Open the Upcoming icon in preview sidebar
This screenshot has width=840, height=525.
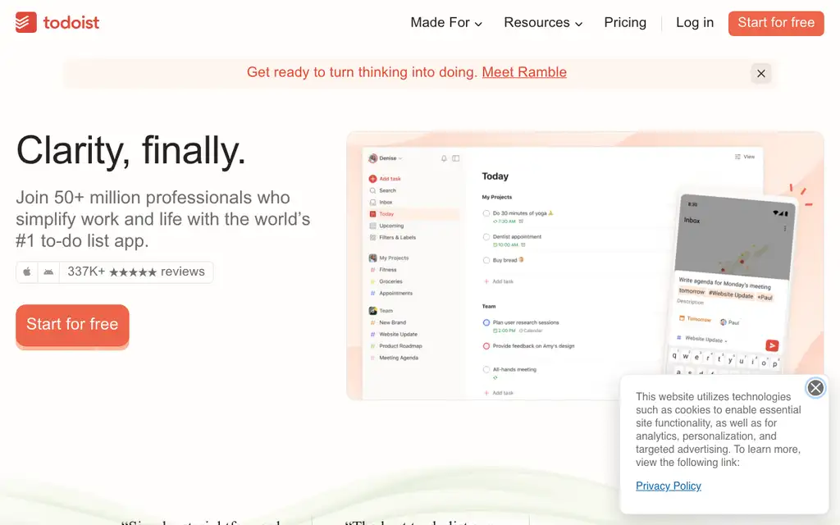coord(372,226)
